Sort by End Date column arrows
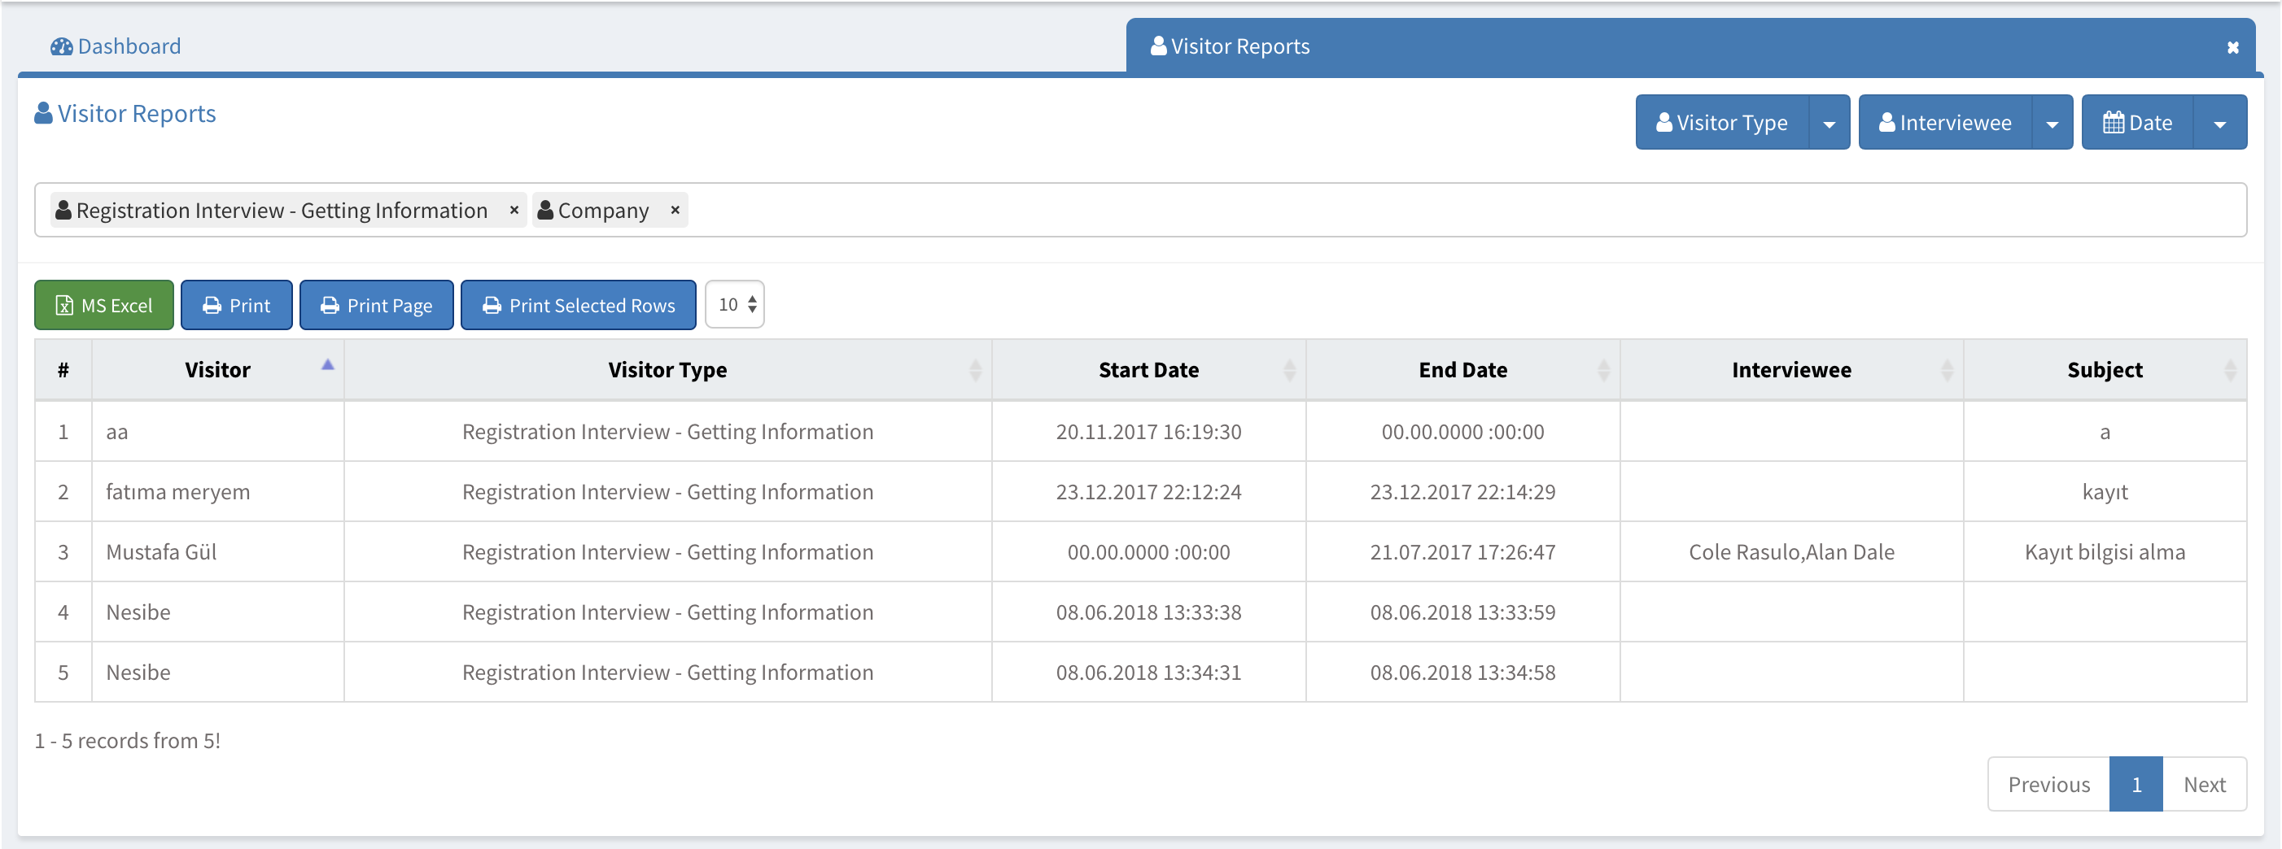 click(1603, 370)
